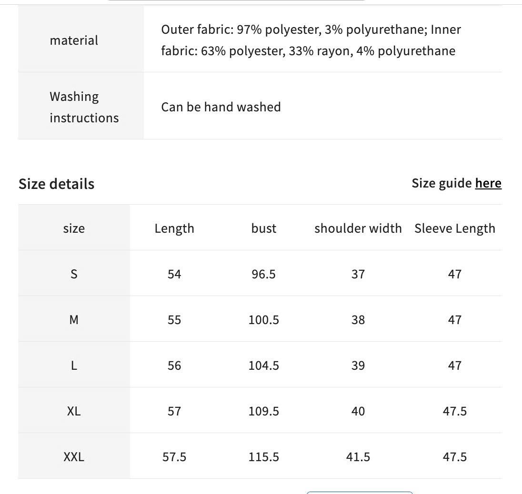
Task: Click the XXL bust value 115.5
Action: (264, 457)
